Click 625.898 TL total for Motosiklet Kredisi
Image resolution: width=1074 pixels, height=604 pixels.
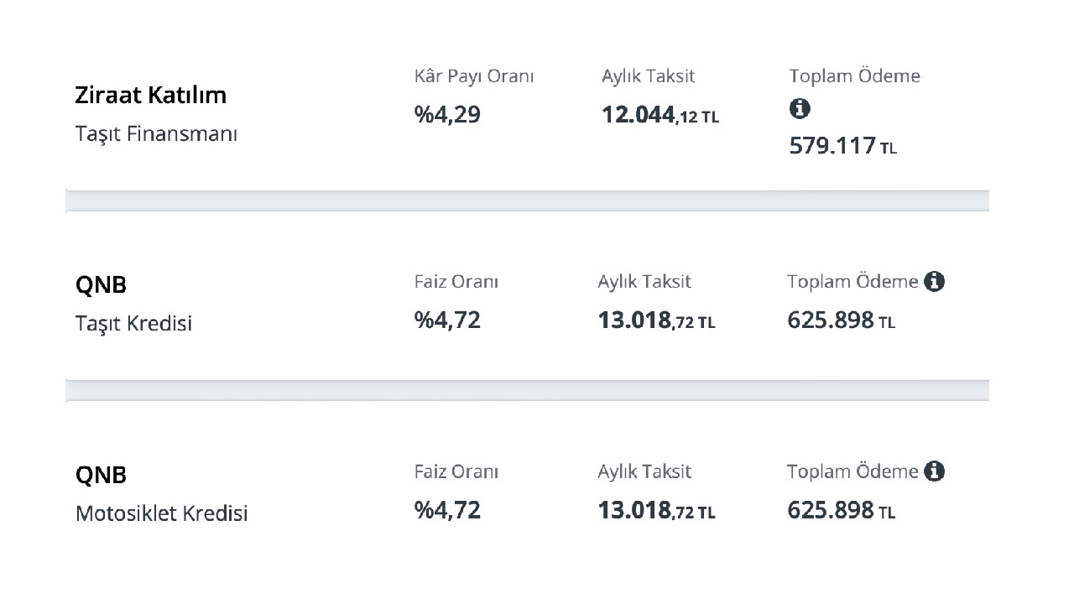pyautogui.click(x=841, y=510)
